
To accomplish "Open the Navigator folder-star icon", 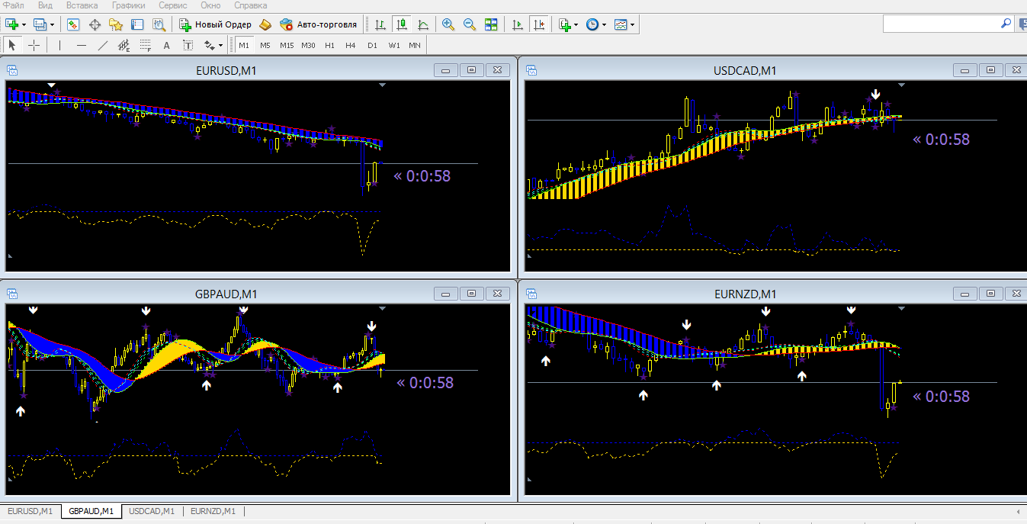I will (116, 24).
